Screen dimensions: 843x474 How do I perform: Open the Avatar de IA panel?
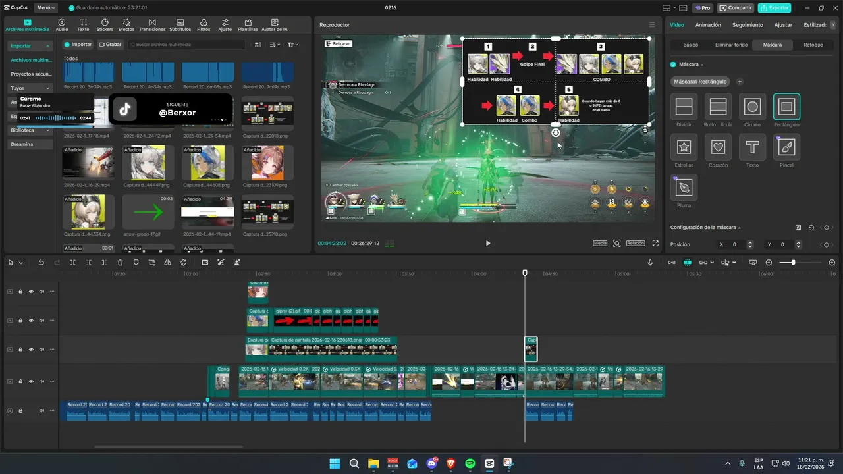(274, 26)
